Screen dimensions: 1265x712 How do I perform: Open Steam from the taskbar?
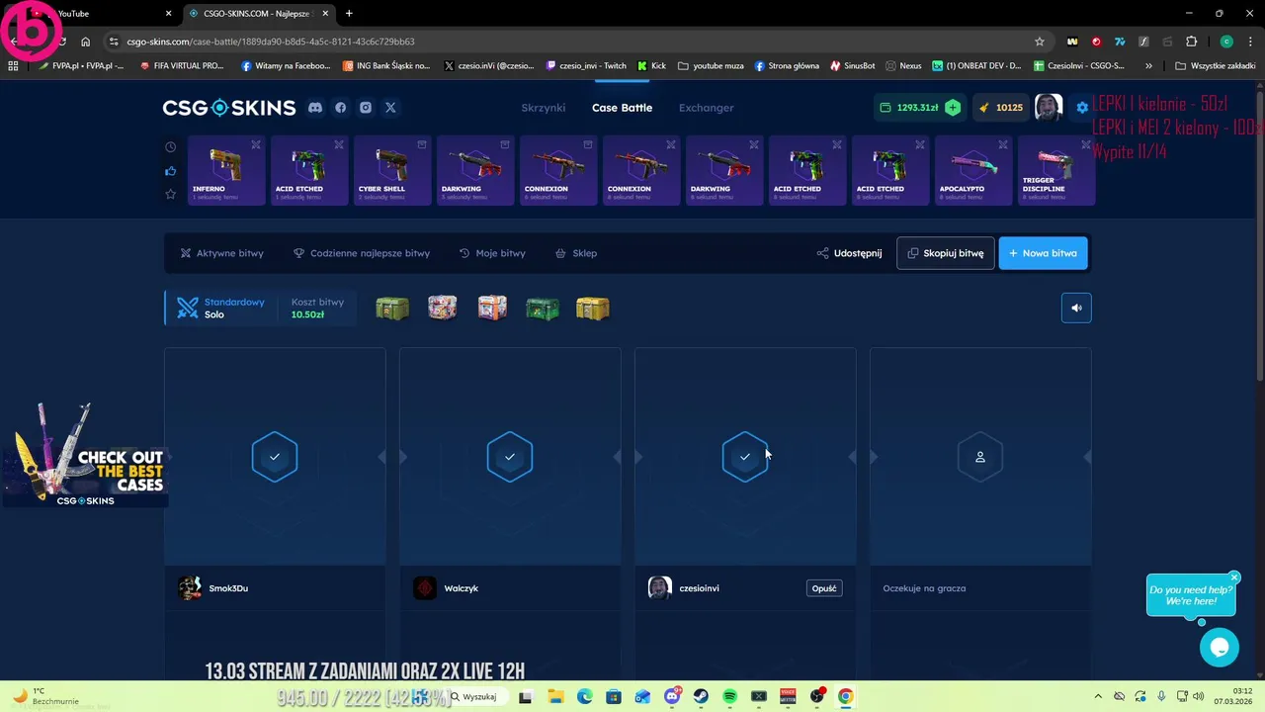coord(701,696)
